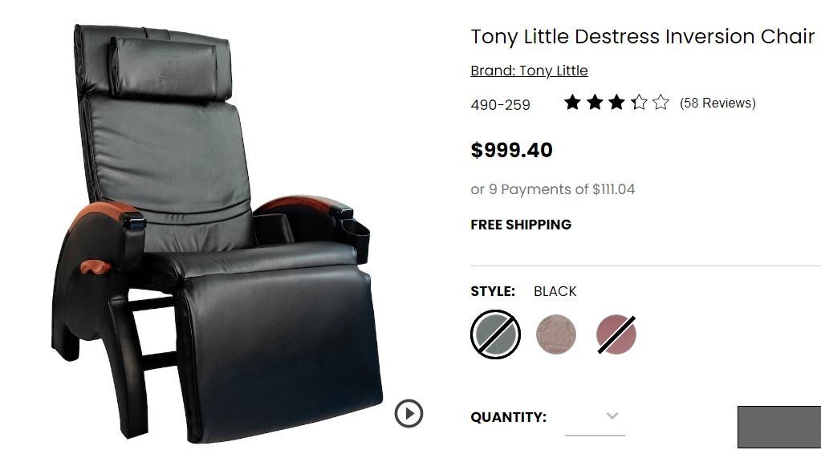
Task: Click the second filled rating star
Action: (595, 102)
